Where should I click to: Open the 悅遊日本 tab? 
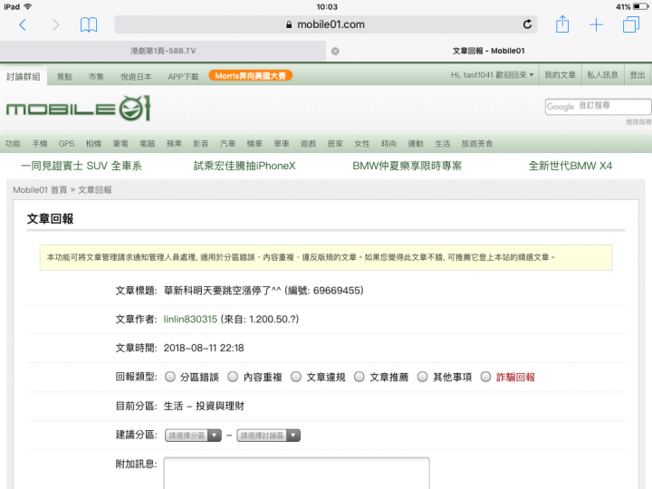pos(136,76)
